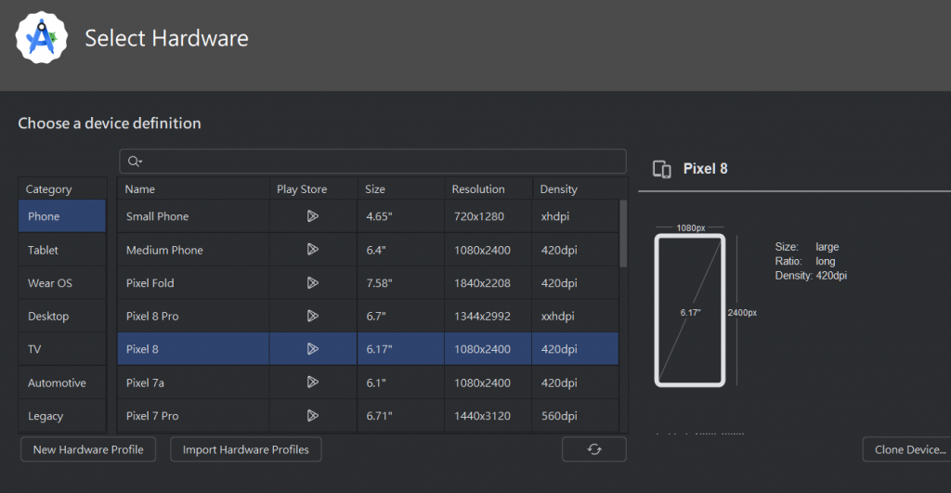
Task: Click Play Store icon for Small Phone
Action: point(312,216)
